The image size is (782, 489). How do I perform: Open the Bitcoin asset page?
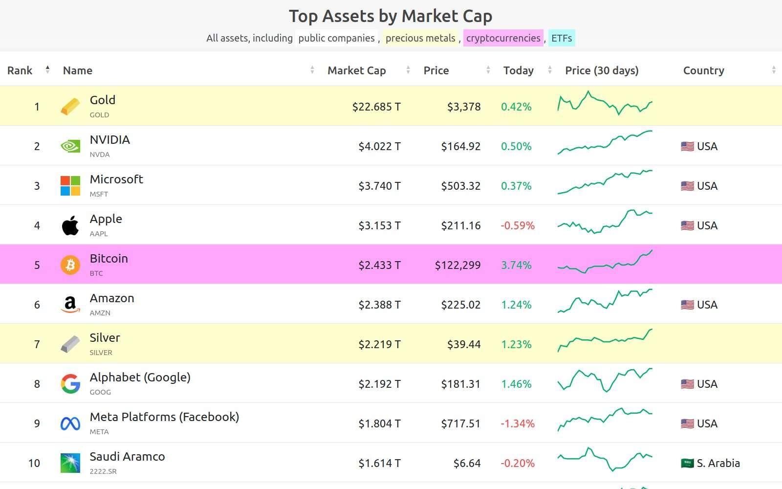[109, 259]
